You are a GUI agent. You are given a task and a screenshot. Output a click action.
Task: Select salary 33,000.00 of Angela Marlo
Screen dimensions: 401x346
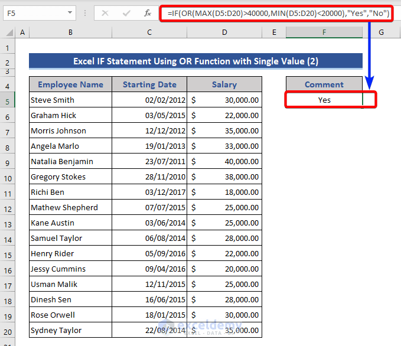(x=224, y=146)
